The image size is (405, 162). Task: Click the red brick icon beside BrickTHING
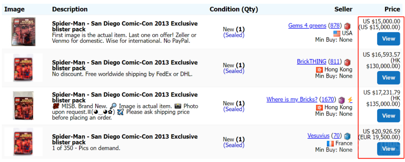[x=348, y=62]
